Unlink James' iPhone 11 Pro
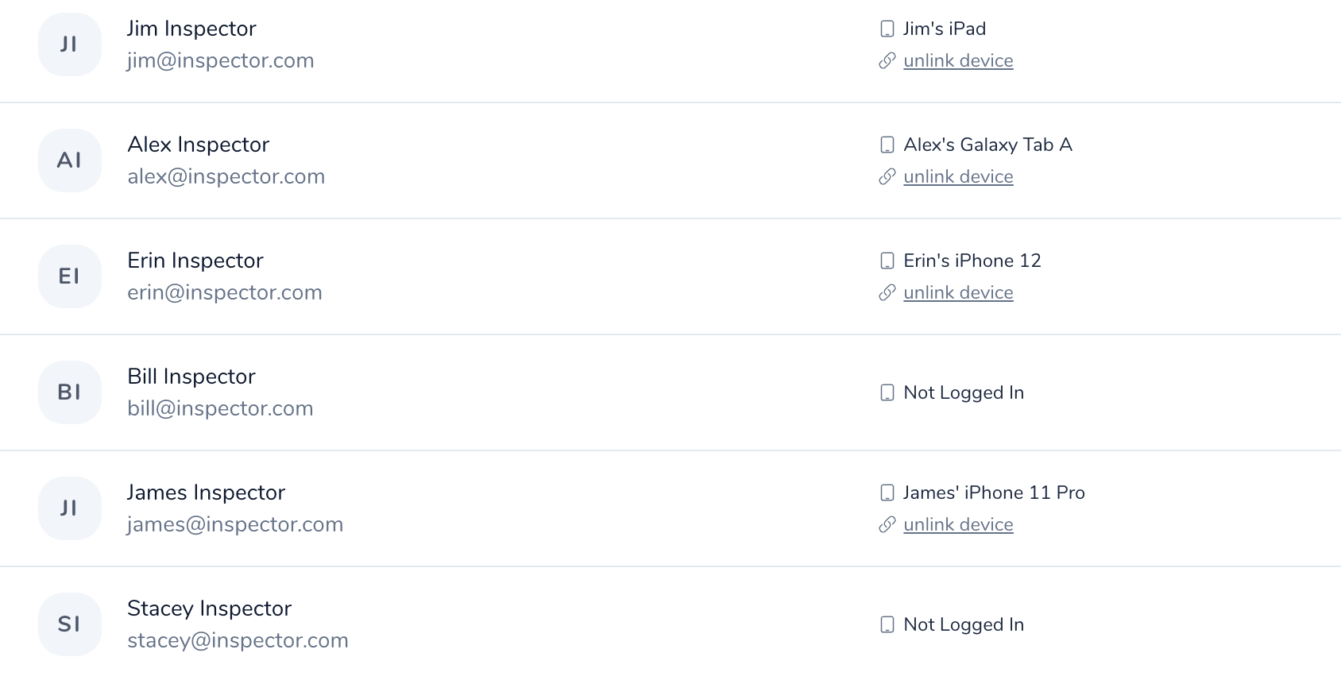 [958, 525]
